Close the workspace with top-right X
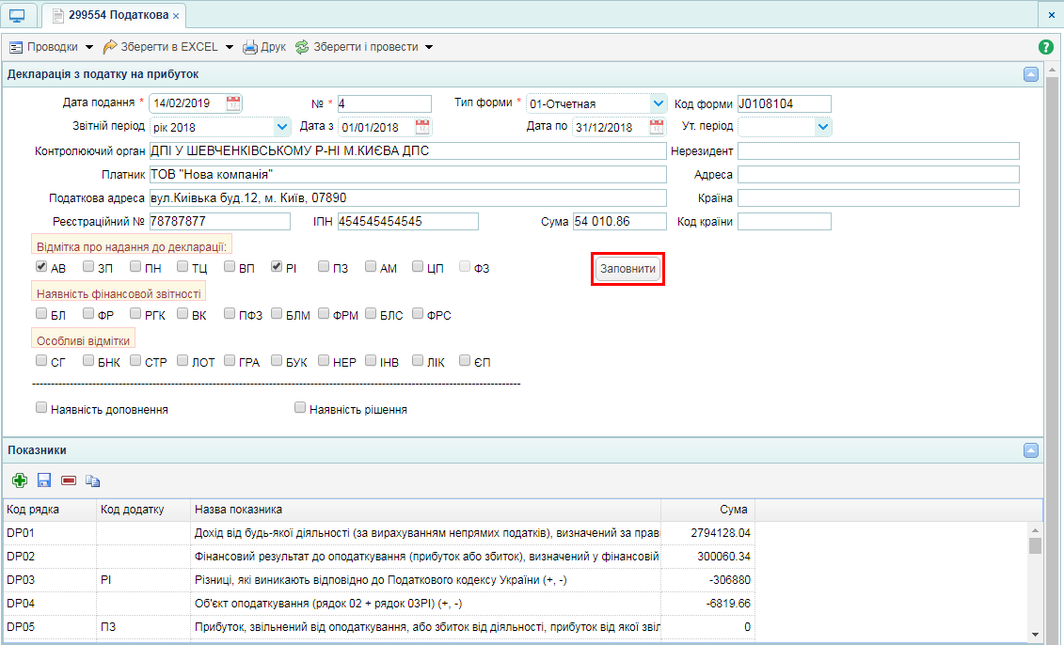The width and height of the screenshot is (1064, 645). (1051, 14)
